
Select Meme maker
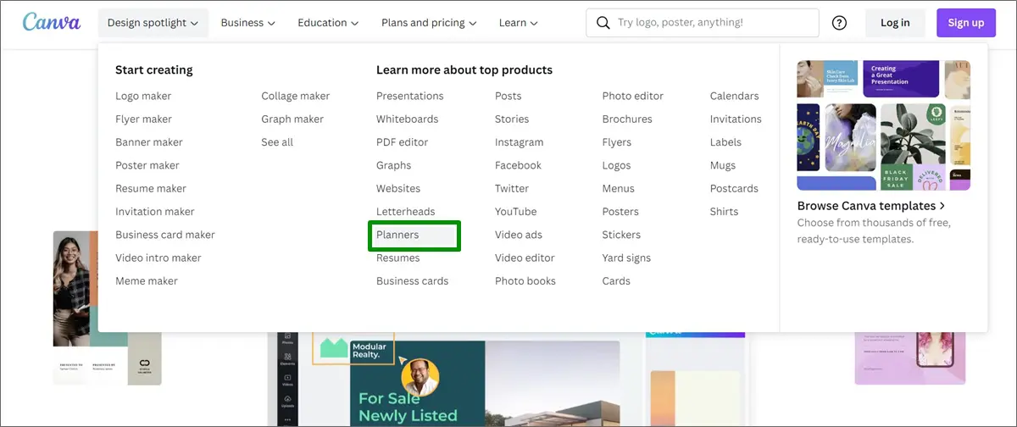pos(147,280)
